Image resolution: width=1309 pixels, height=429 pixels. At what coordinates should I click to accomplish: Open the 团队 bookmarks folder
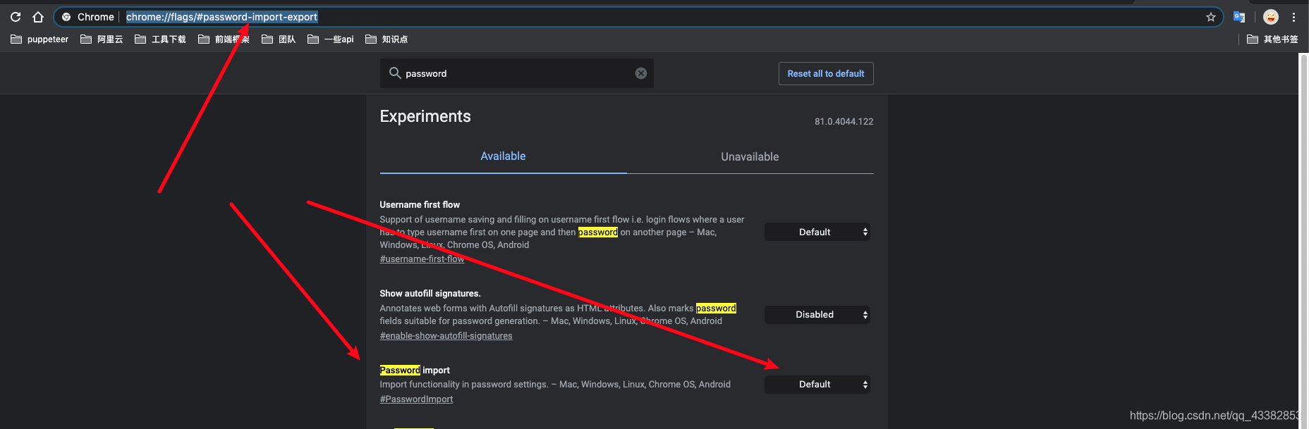pyautogui.click(x=279, y=39)
